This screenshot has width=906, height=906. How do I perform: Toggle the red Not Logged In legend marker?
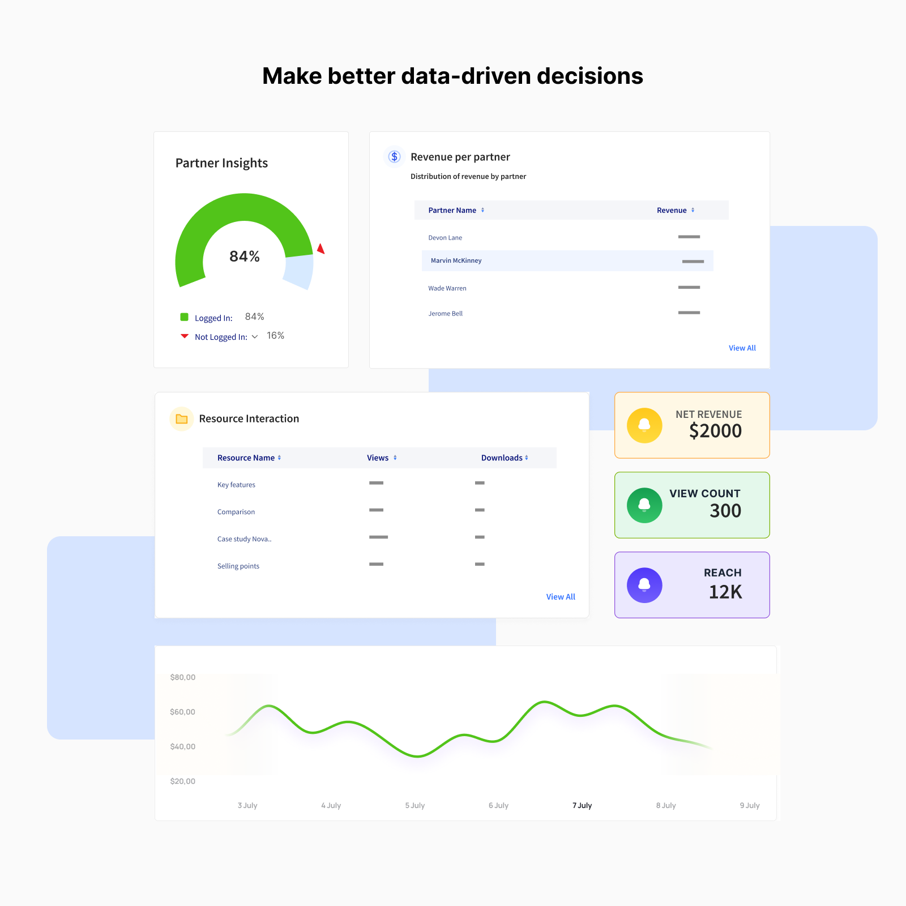185,336
